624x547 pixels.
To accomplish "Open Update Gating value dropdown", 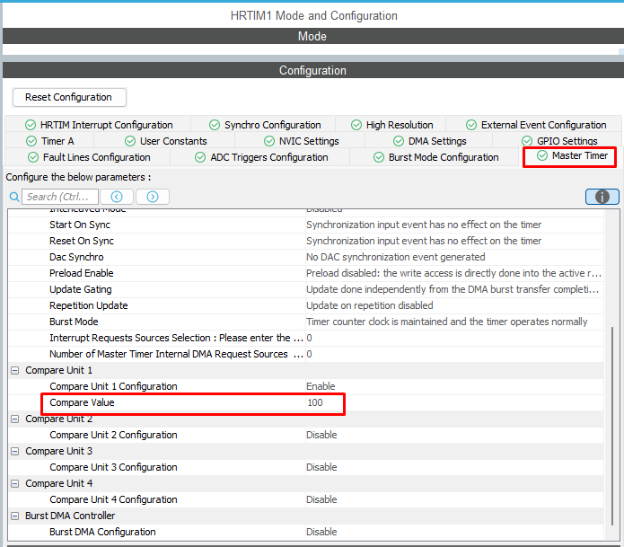I will 454,290.
